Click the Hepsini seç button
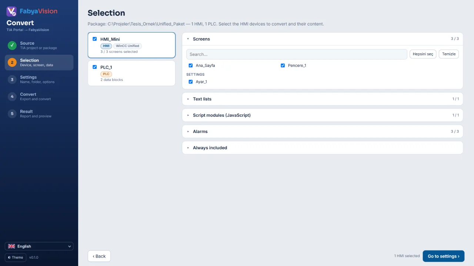 click(423, 54)
